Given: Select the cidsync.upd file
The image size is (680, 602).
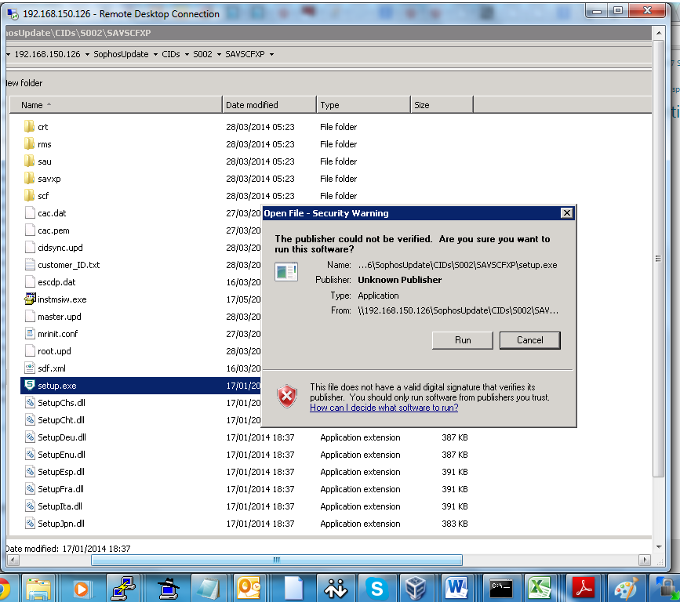Looking at the screenshot, I should tap(60, 248).
